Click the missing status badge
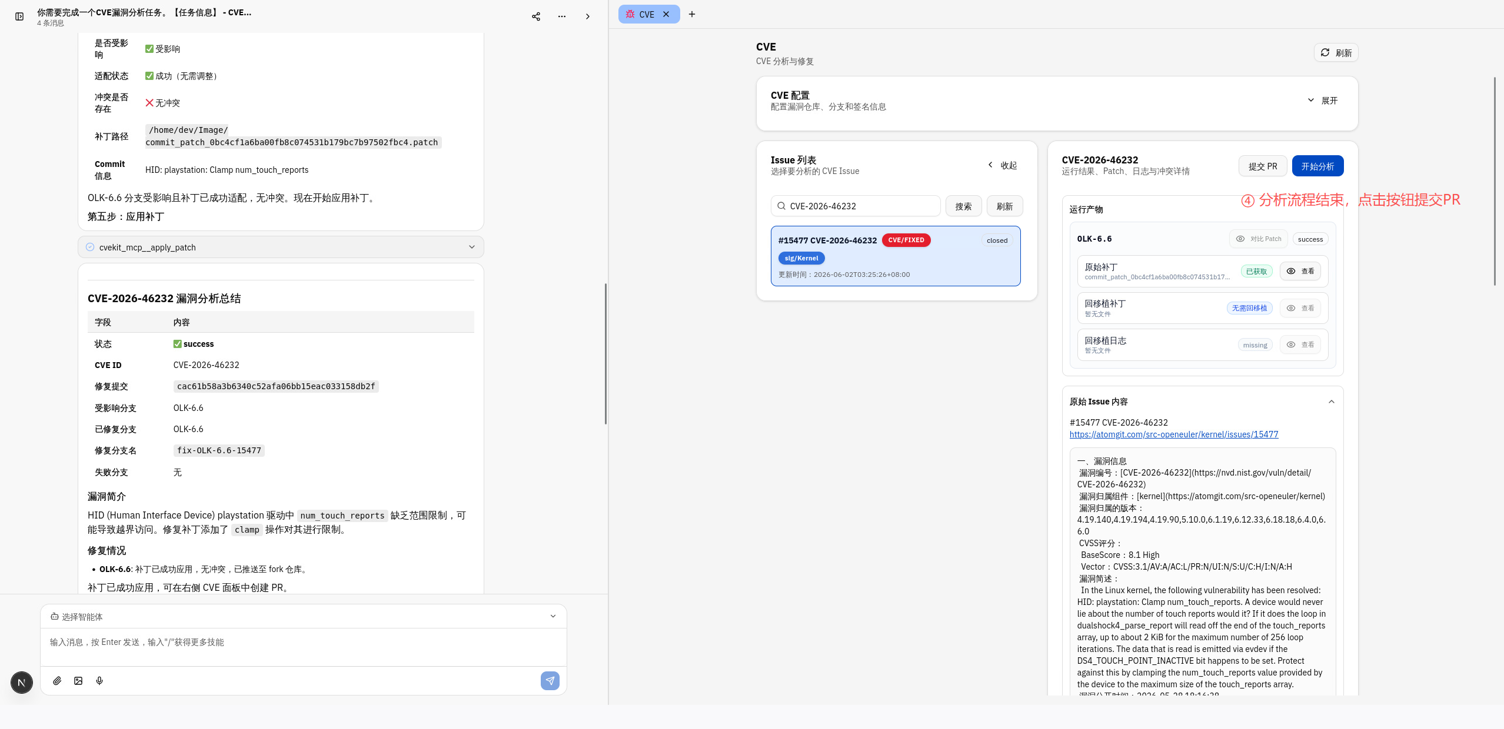 pos(1255,345)
